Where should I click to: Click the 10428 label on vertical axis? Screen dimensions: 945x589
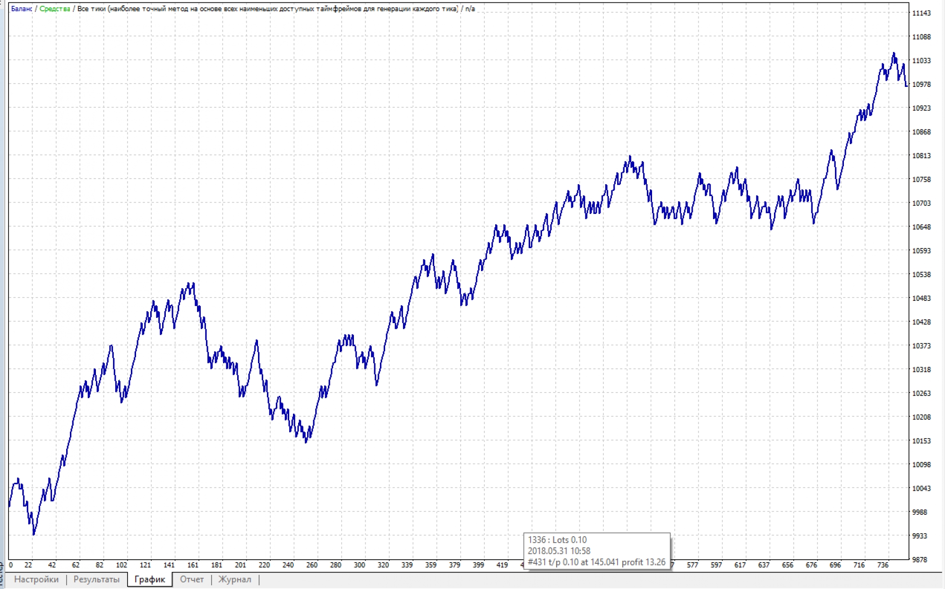[x=921, y=322]
